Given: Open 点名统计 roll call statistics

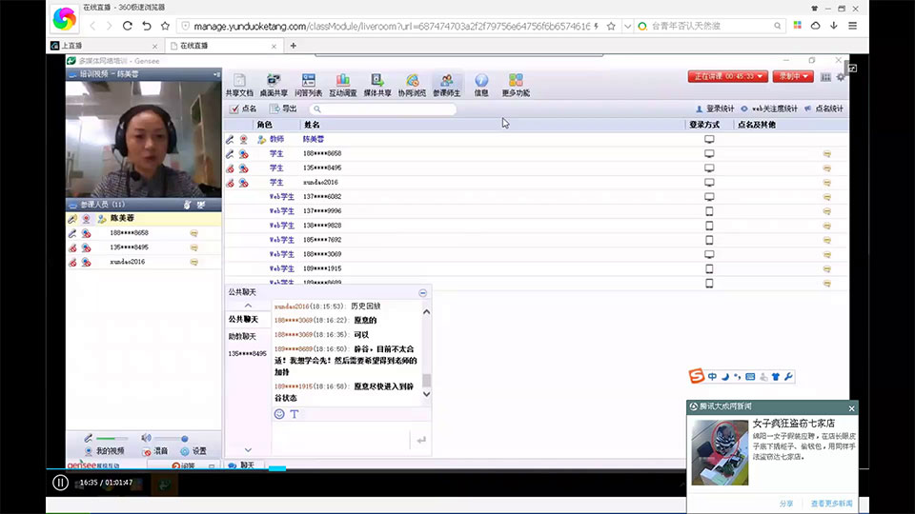Looking at the screenshot, I should (x=823, y=109).
